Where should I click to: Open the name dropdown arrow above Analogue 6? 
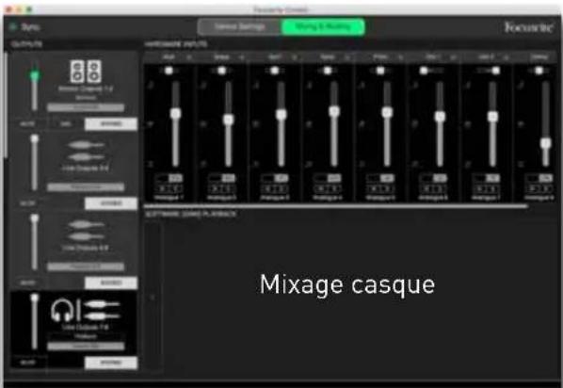pyautogui.click(x=454, y=57)
